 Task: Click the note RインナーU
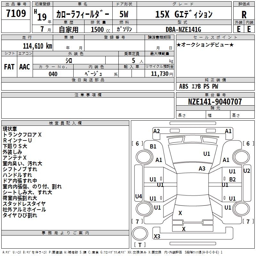(x=17, y=140)
